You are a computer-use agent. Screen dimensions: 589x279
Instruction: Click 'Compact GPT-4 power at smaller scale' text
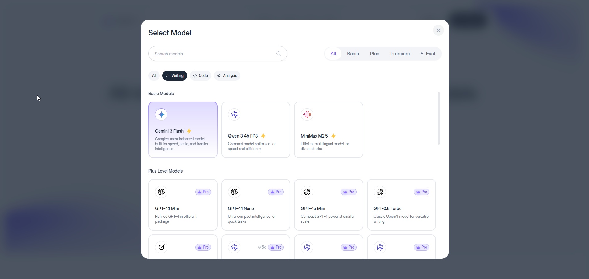pyautogui.click(x=328, y=219)
